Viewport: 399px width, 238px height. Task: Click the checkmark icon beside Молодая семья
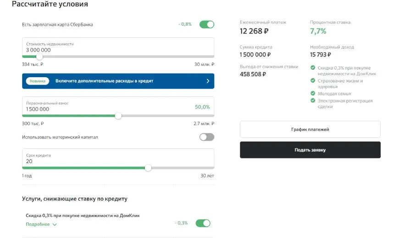[313, 94]
